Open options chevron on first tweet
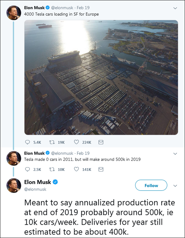Image resolution: width=185 pixels, height=238 pixels. pyautogui.click(x=175, y=7)
